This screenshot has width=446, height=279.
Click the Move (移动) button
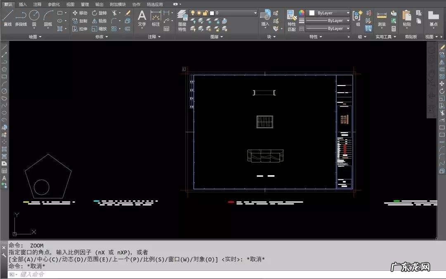click(x=80, y=13)
